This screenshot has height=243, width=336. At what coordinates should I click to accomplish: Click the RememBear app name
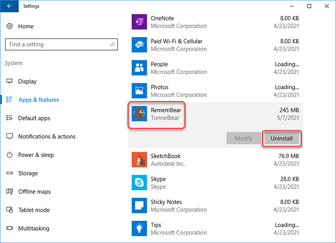click(x=166, y=110)
